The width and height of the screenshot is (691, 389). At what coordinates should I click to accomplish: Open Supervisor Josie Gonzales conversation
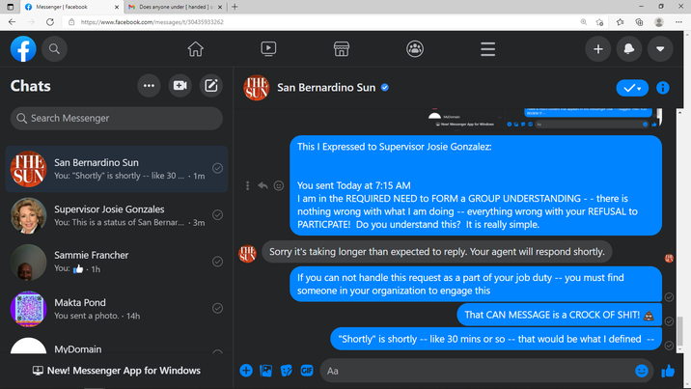(117, 215)
